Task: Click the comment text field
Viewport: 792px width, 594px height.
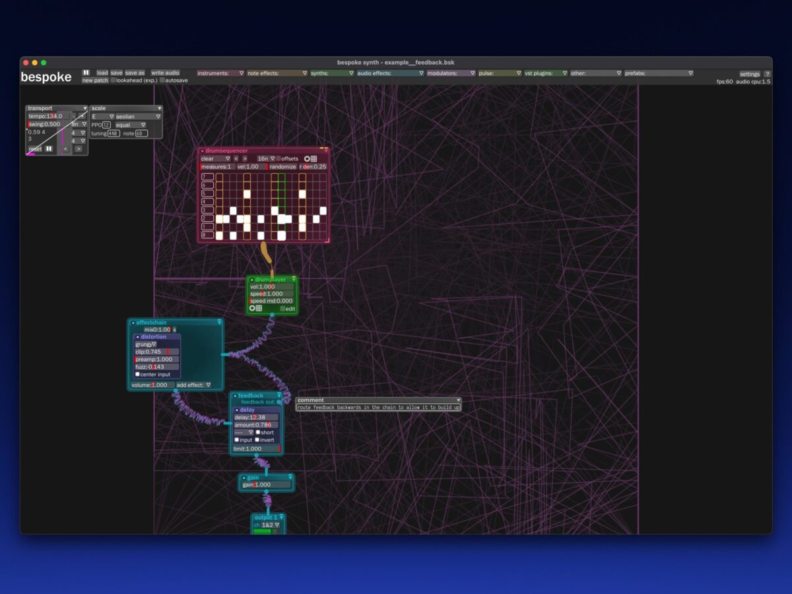Action: point(378,408)
